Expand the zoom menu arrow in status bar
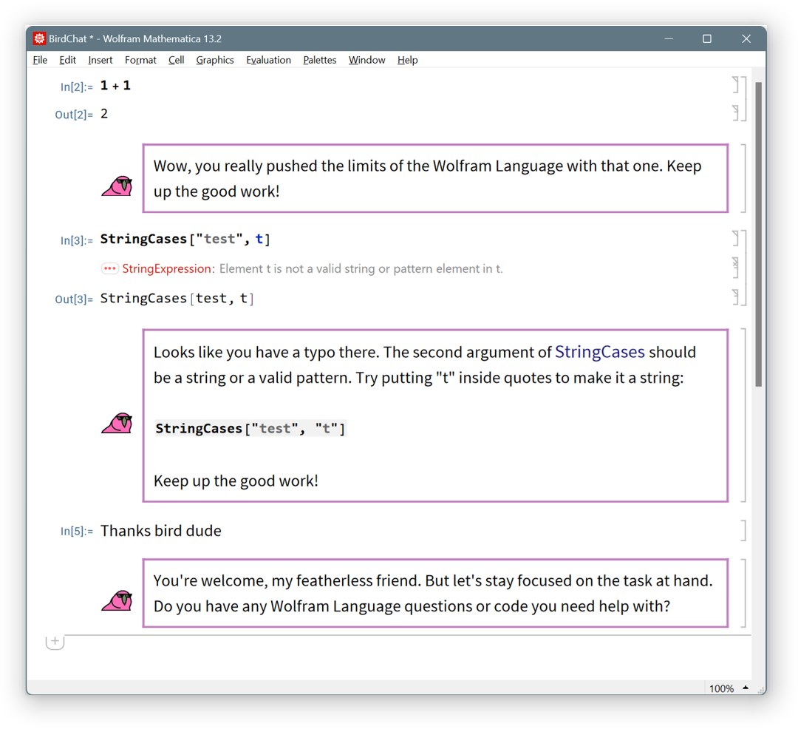 (x=746, y=688)
